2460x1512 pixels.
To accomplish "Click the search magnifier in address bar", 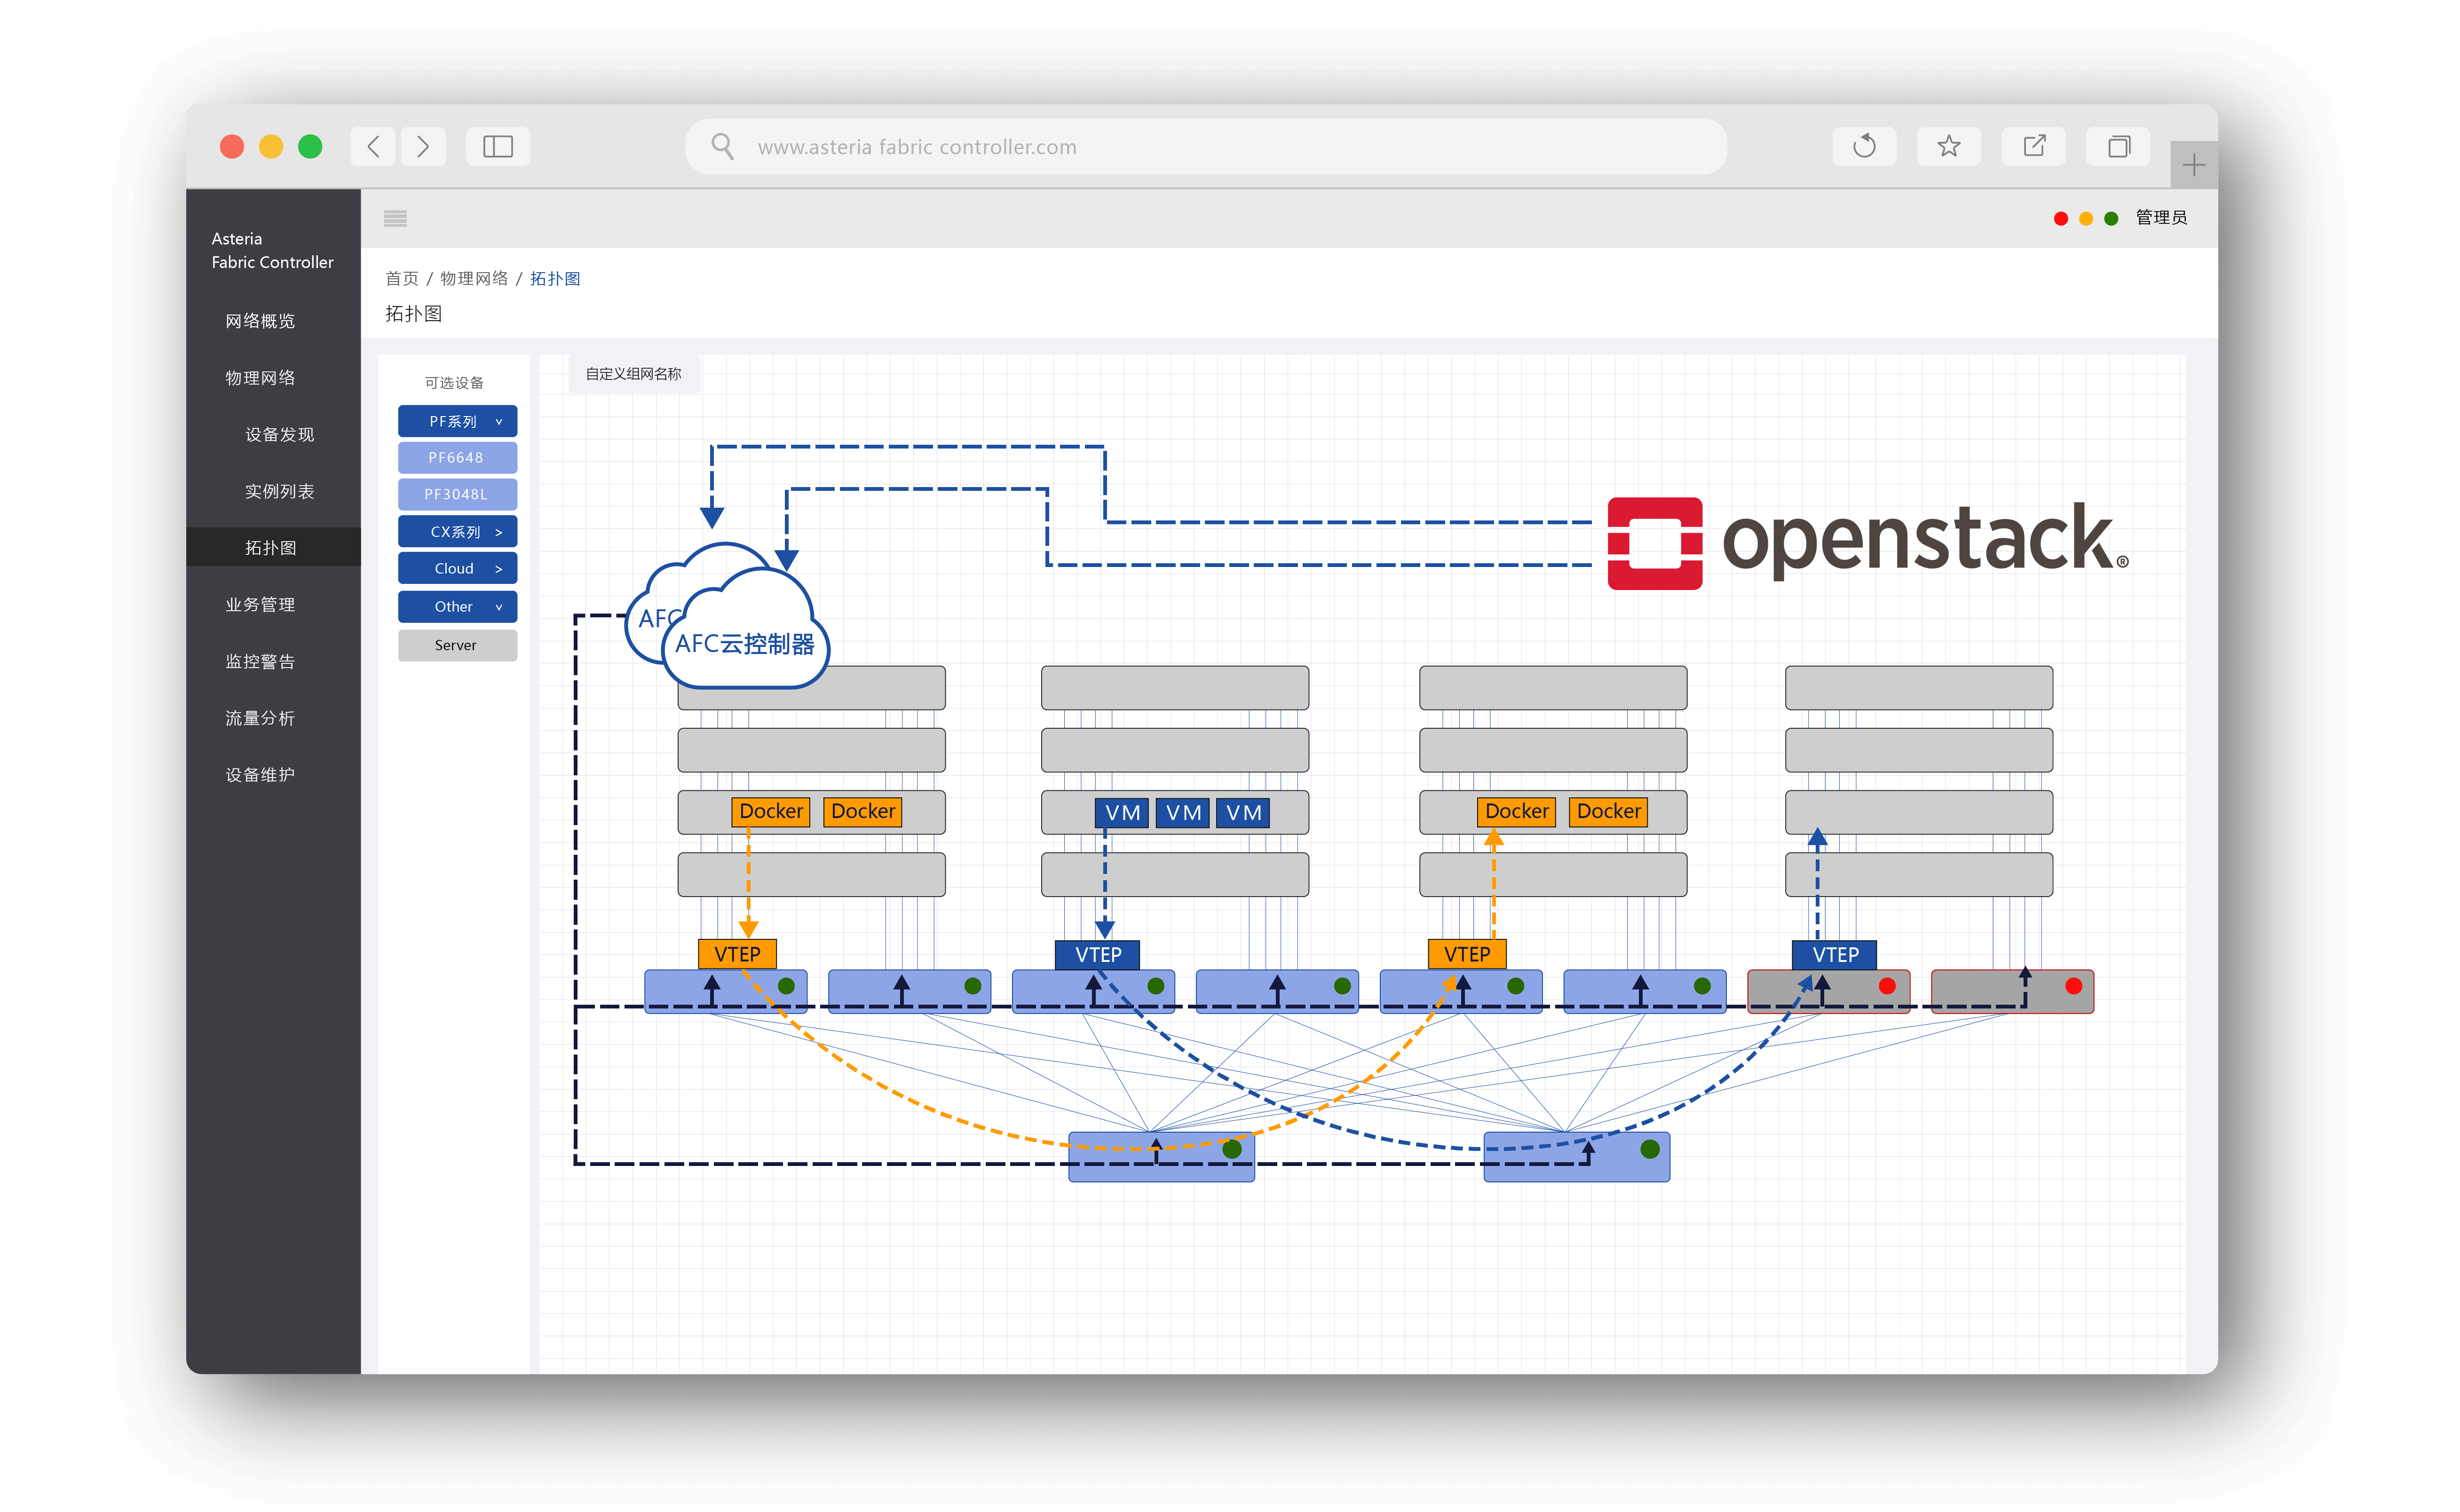I will [x=722, y=147].
